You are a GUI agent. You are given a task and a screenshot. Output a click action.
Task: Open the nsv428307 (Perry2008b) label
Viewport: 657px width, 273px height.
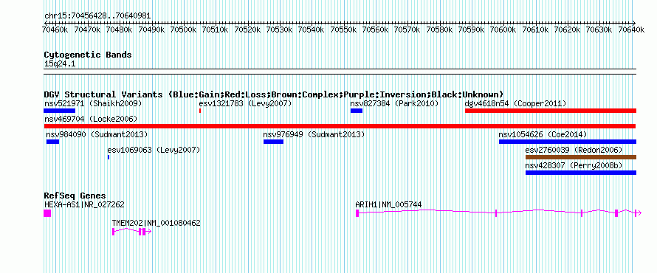click(574, 165)
